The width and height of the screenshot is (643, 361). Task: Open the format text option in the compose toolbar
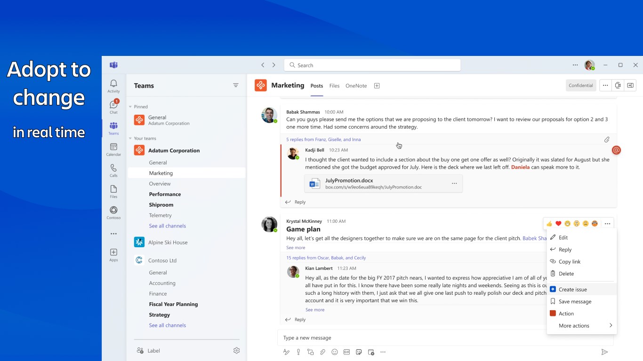coord(286,352)
